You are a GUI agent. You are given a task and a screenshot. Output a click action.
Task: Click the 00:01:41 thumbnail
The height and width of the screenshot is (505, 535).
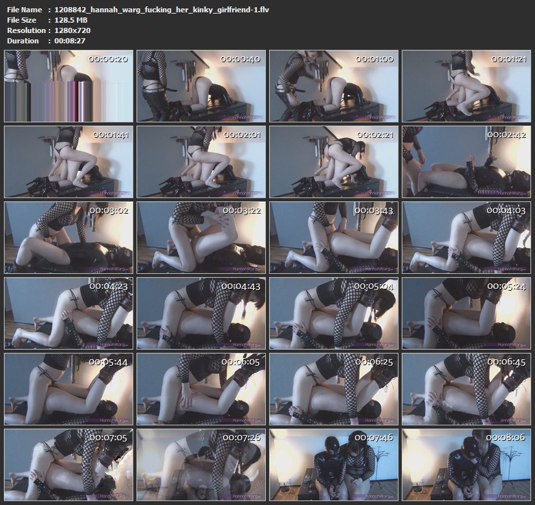(x=69, y=161)
